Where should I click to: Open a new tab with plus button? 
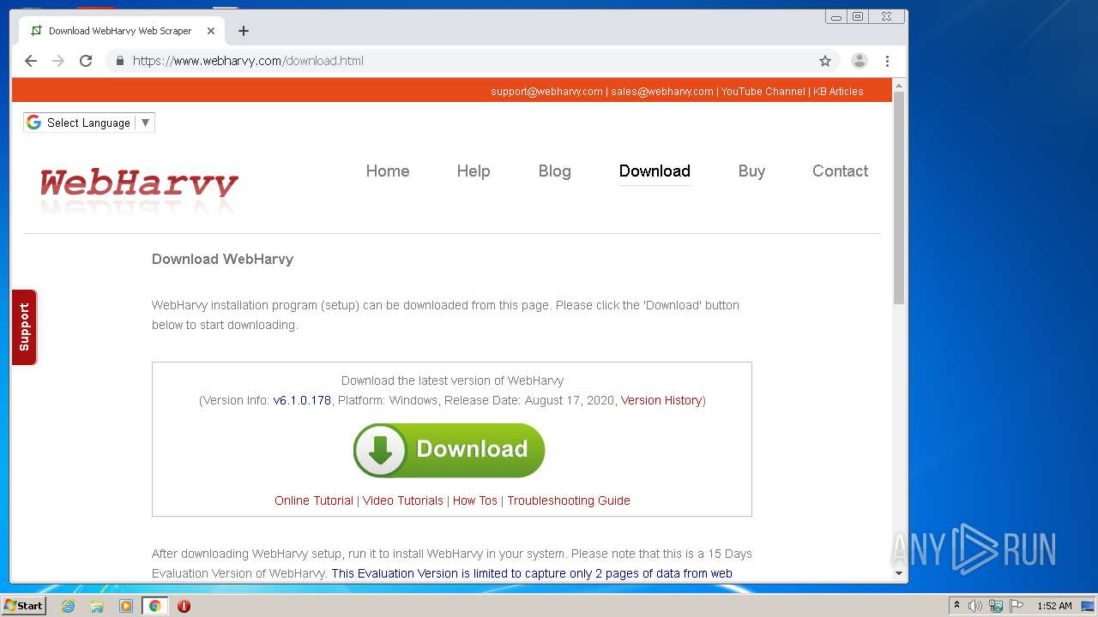pyautogui.click(x=244, y=31)
